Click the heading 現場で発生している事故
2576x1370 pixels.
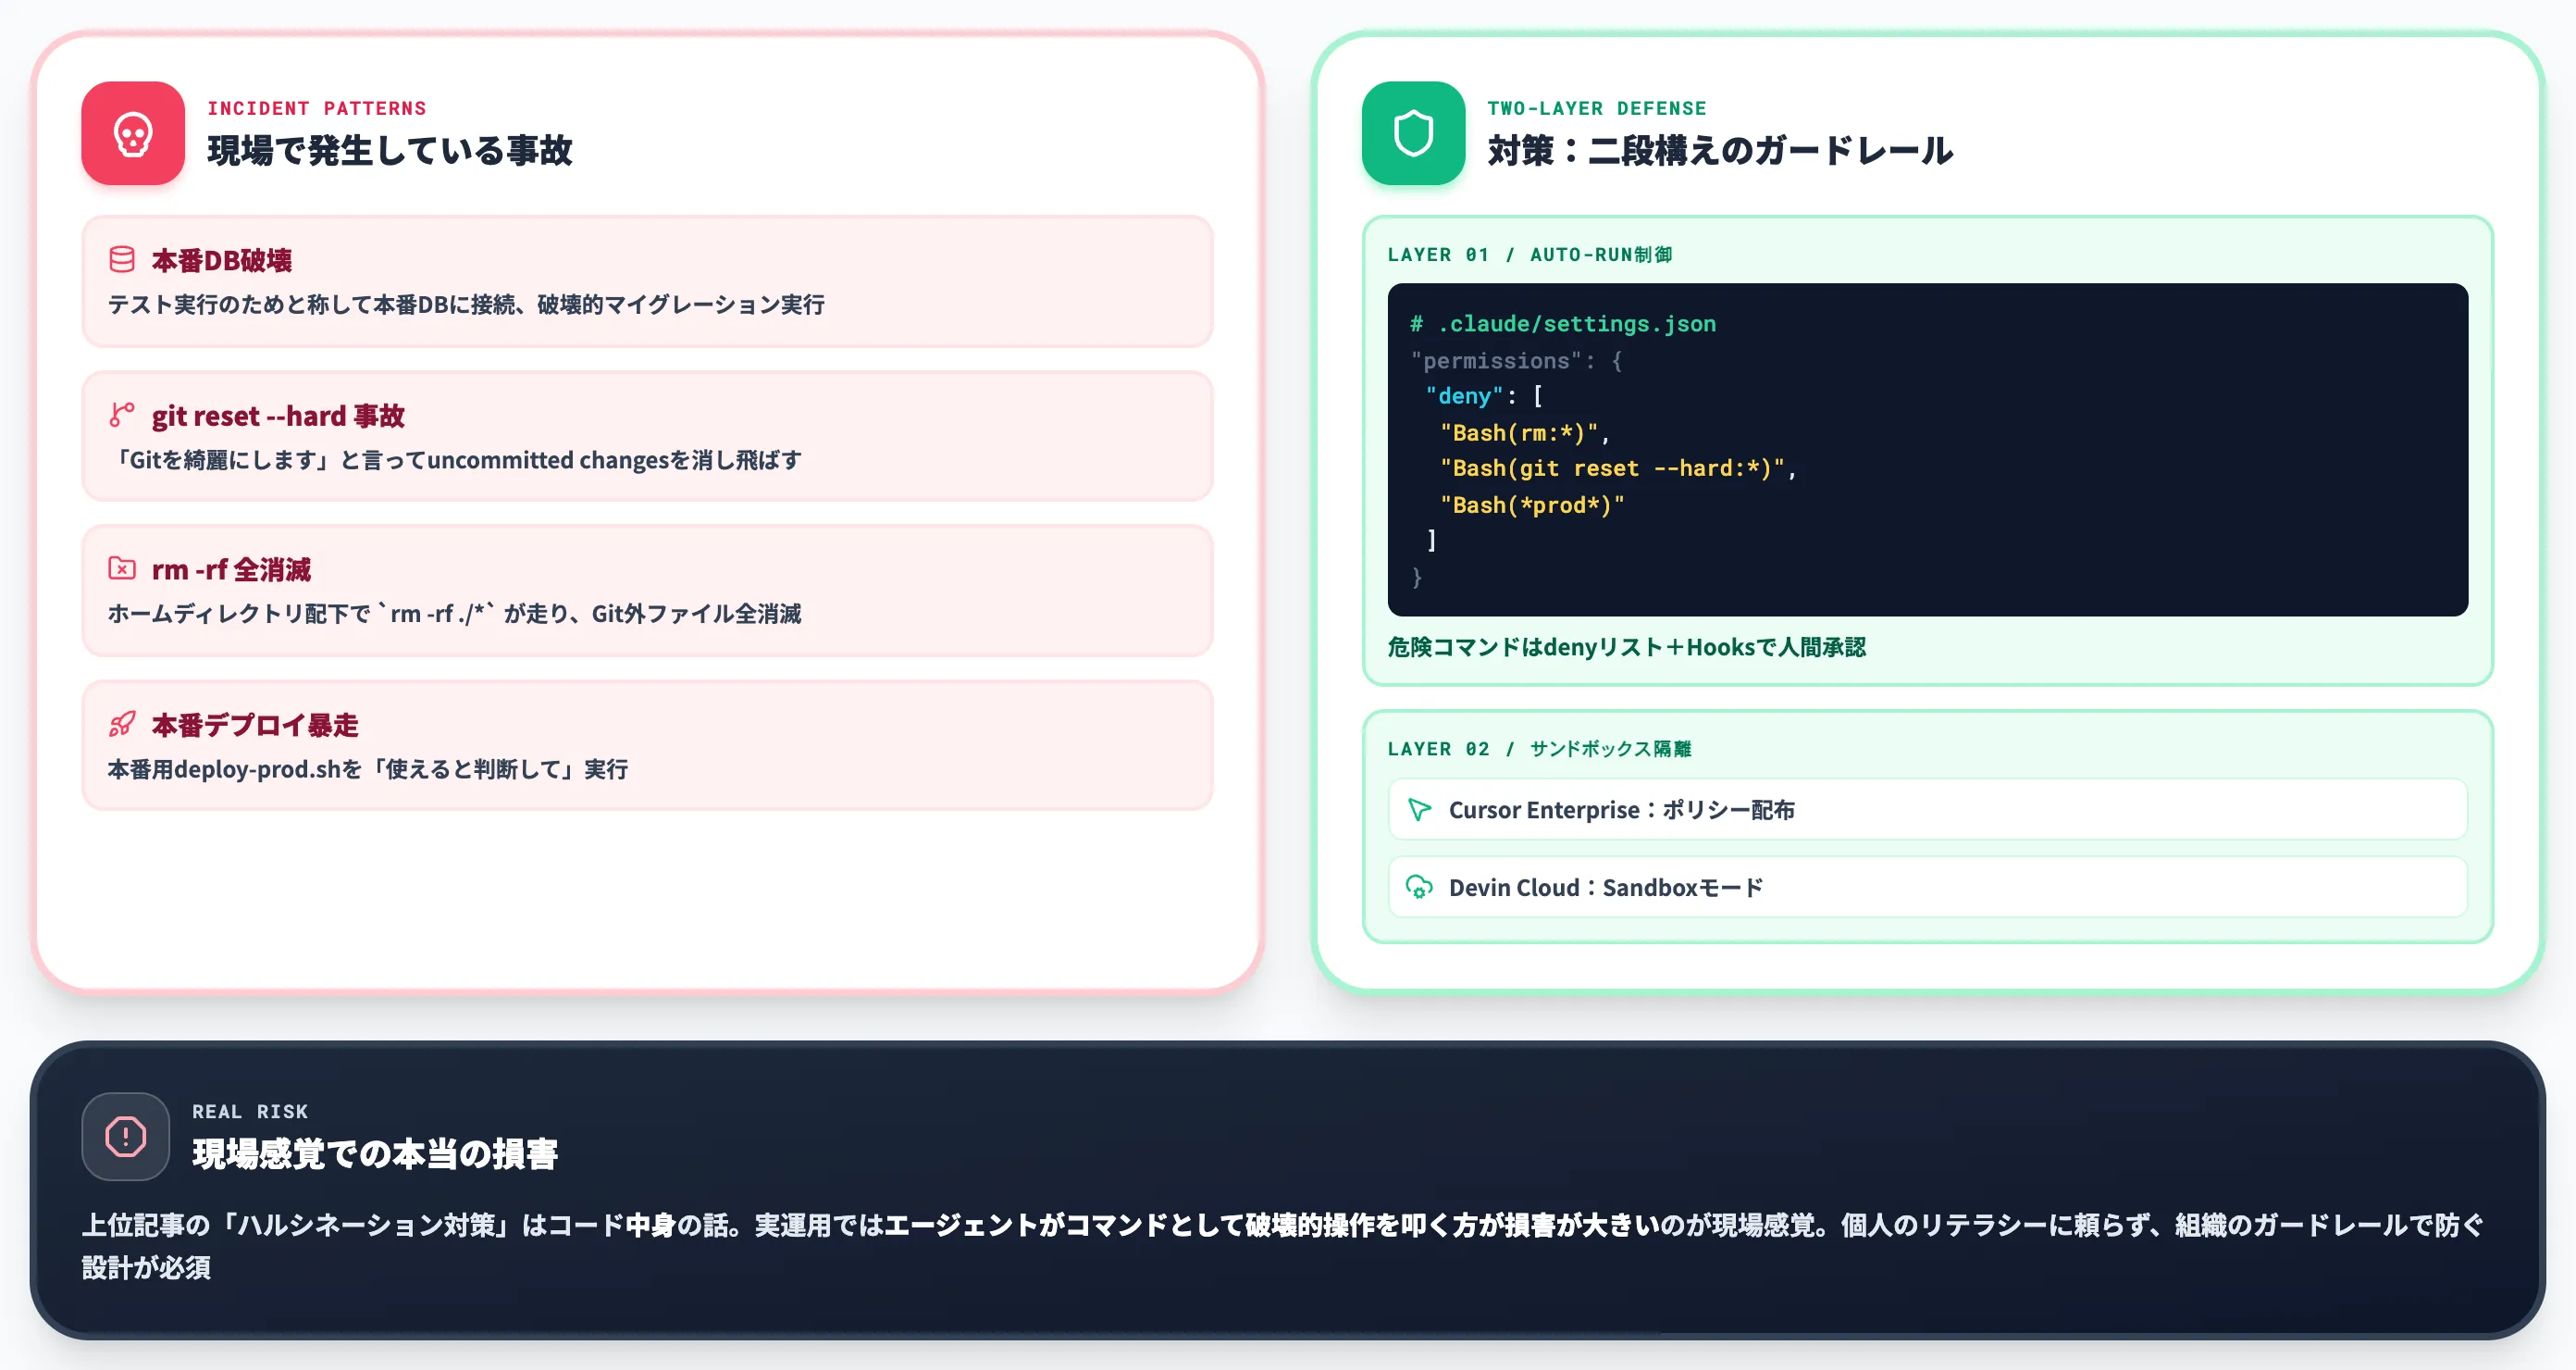coord(389,151)
